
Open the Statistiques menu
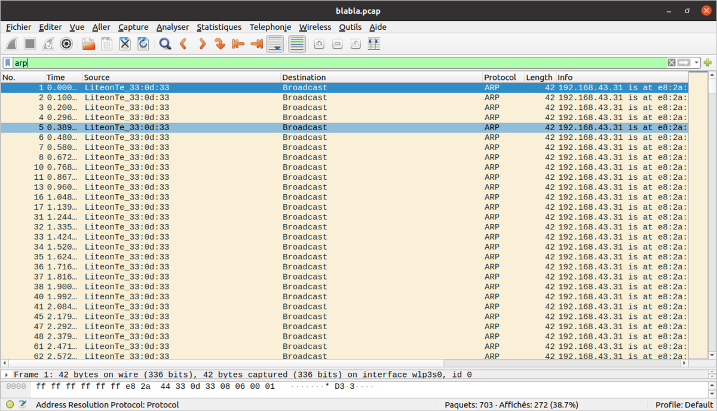click(219, 27)
